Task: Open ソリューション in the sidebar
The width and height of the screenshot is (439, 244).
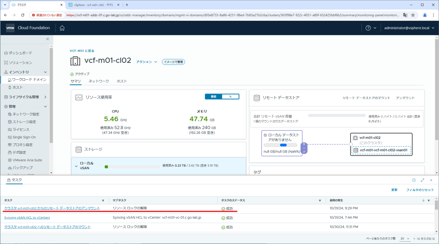Action: pos(20,63)
